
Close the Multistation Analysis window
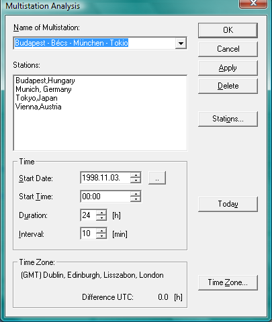(253, 3)
